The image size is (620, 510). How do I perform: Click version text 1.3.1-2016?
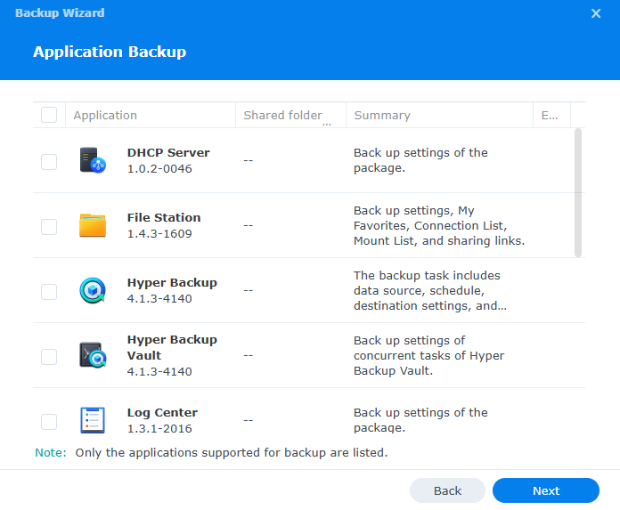coord(159,429)
